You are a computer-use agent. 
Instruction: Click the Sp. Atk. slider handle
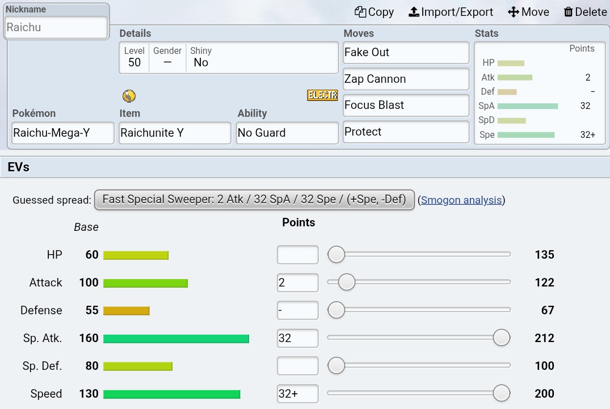point(502,338)
